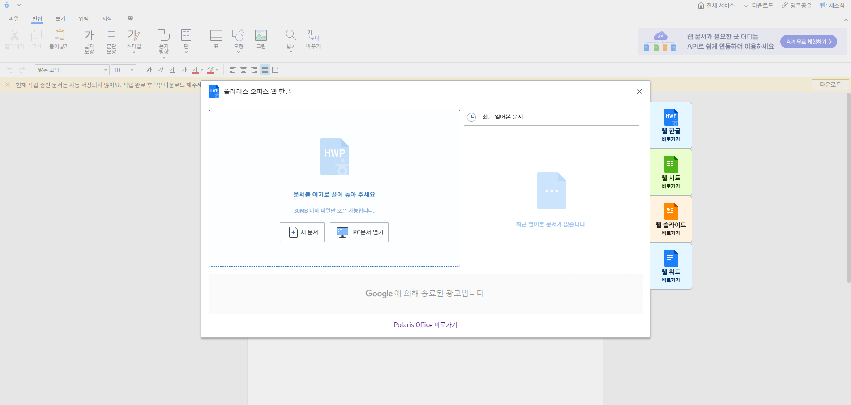Toggle strikethrough 가 formatting
851x405 pixels.
click(184, 70)
